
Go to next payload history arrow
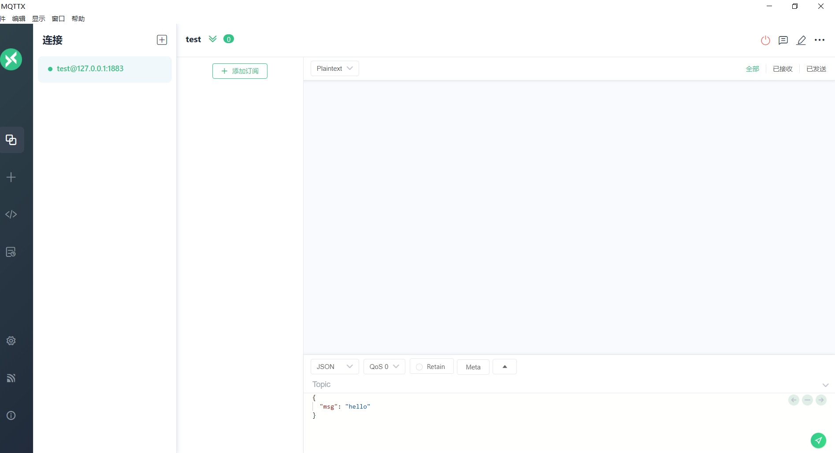coord(821,400)
